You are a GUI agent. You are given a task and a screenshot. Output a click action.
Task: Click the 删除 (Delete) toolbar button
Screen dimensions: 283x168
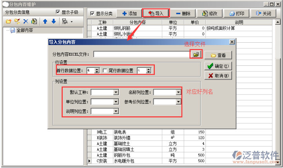(x=183, y=14)
